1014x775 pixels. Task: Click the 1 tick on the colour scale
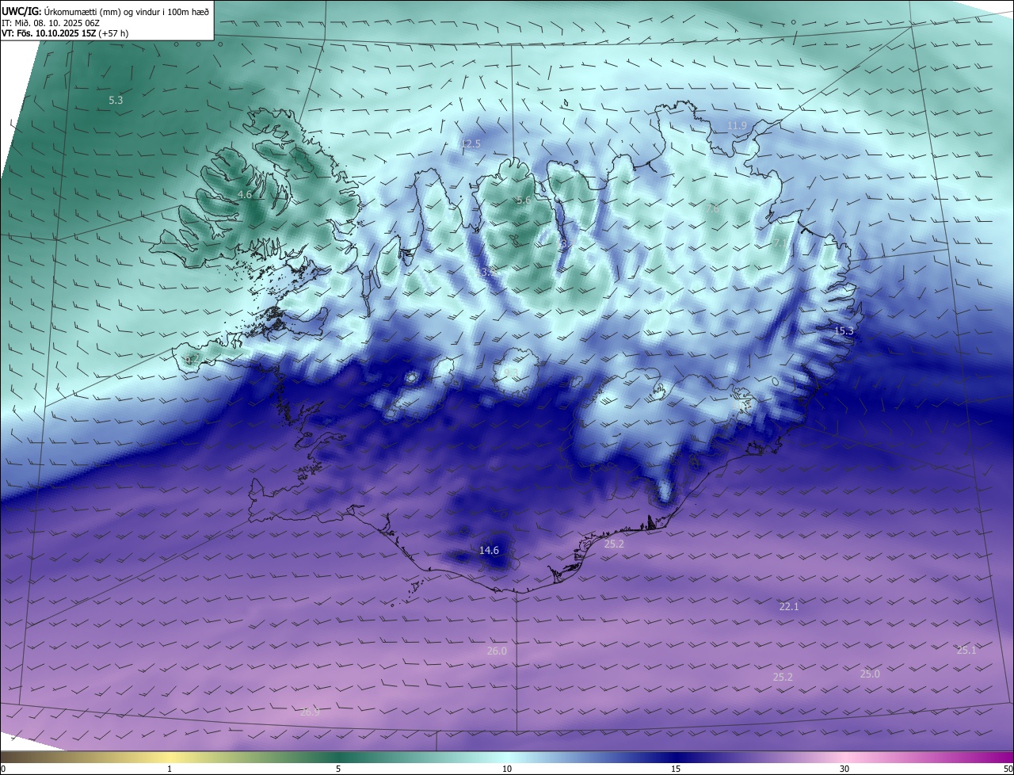tap(170, 769)
